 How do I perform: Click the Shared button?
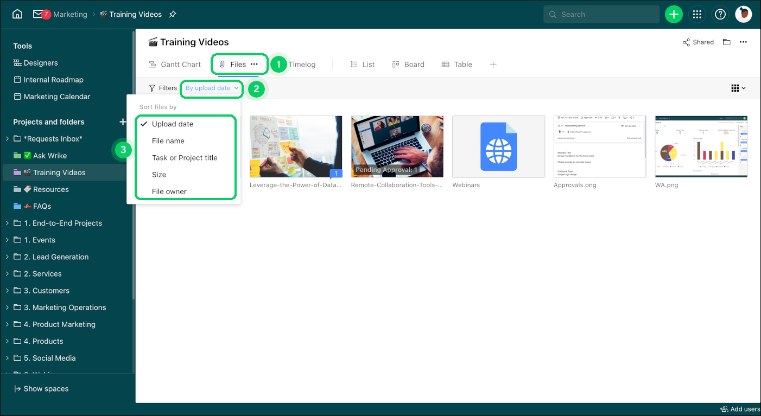click(x=698, y=42)
